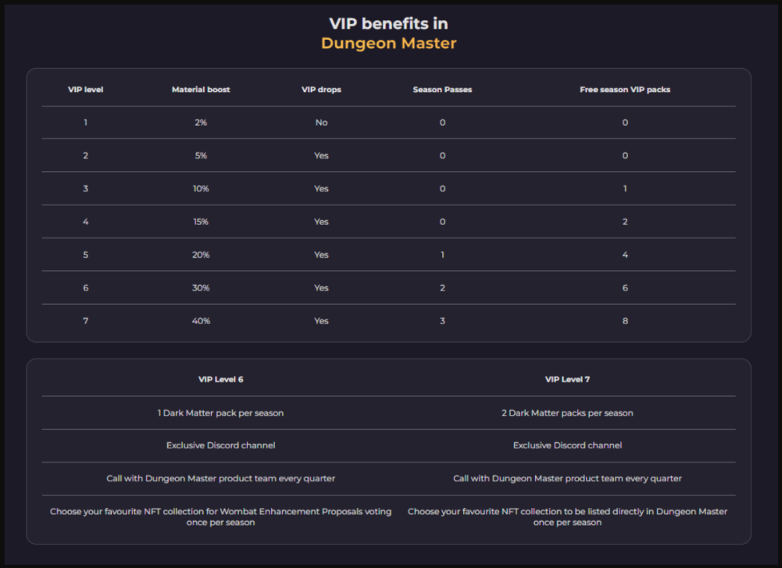Click the "Season Passes" column header
The width and height of the screenshot is (782, 568).
pyautogui.click(x=442, y=90)
